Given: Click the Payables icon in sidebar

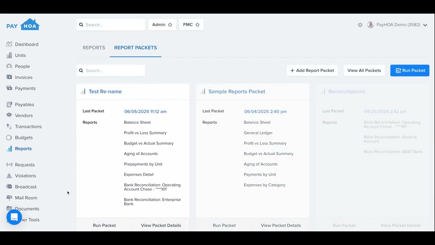Looking at the screenshot, I should [x=9, y=104].
